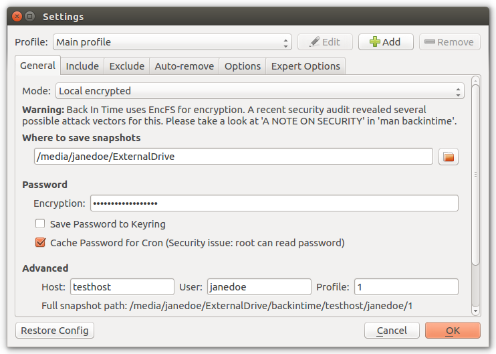Image resolution: width=496 pixels, height=354 pixels.
Task: Click the pencil Edit profile button
Action: (x=325, y=41)
